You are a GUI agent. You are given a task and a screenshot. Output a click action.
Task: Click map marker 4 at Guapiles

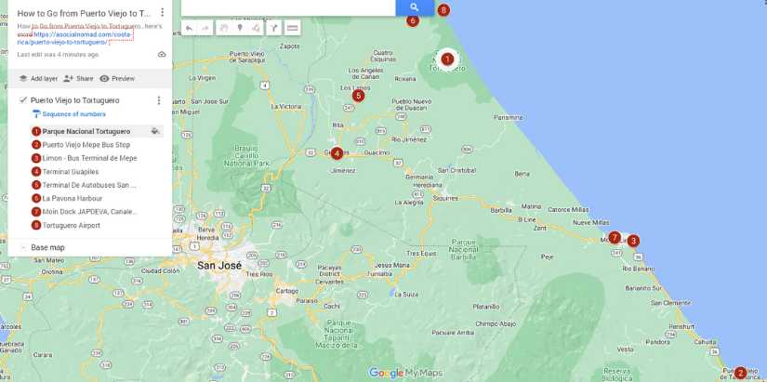point(337,153)
